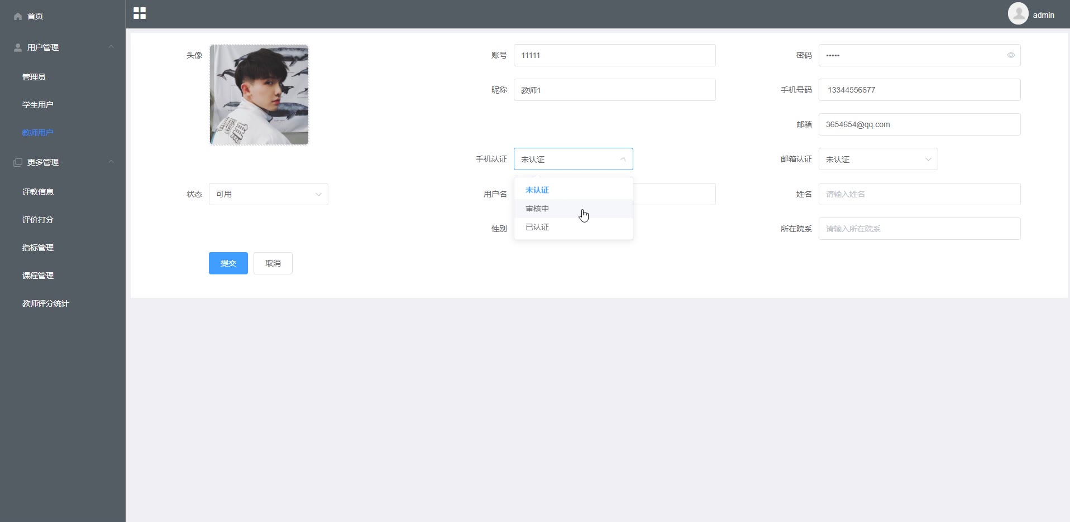
Task: Focus the 邮箱 input field
Action: pos(920,124)
